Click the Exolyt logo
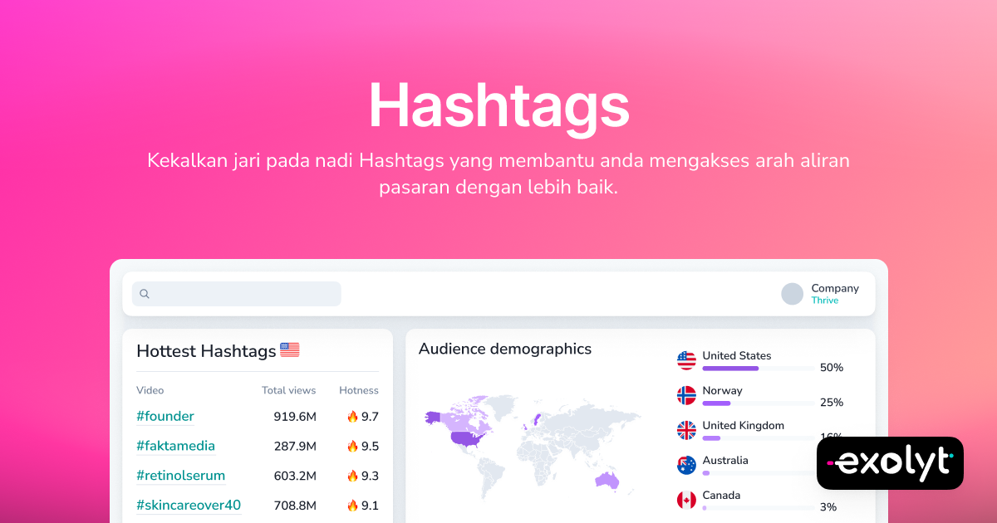This screenshot has width=997, height=523. pyautogui.click(x=890, y=463)
